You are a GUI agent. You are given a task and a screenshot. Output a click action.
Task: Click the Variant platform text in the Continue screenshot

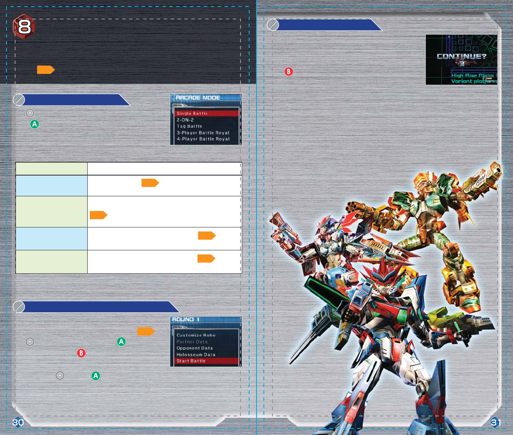click(x=474, y=81)
